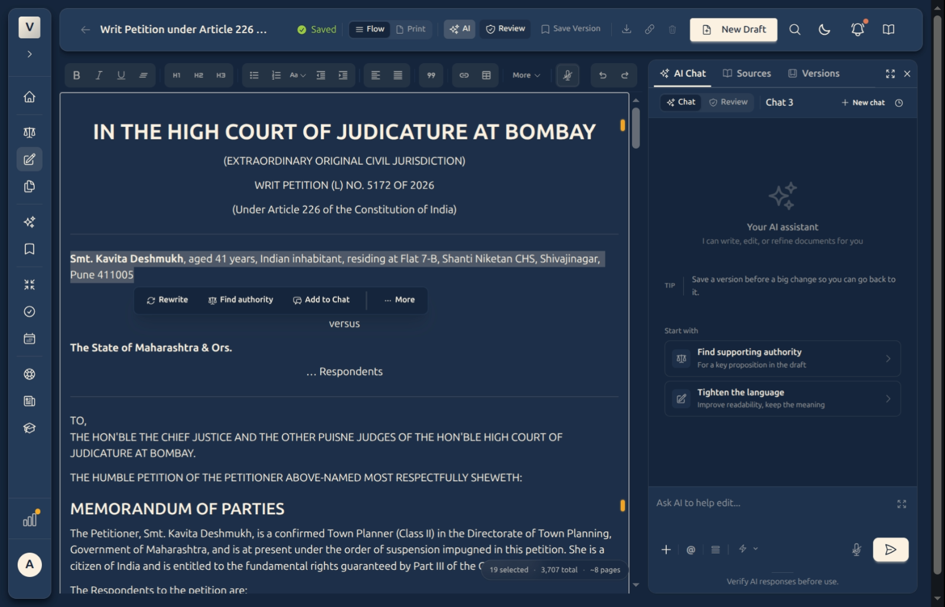945x607 pixels.
Task: Decrease paragraph indent
Action: [x=321, y=75]
